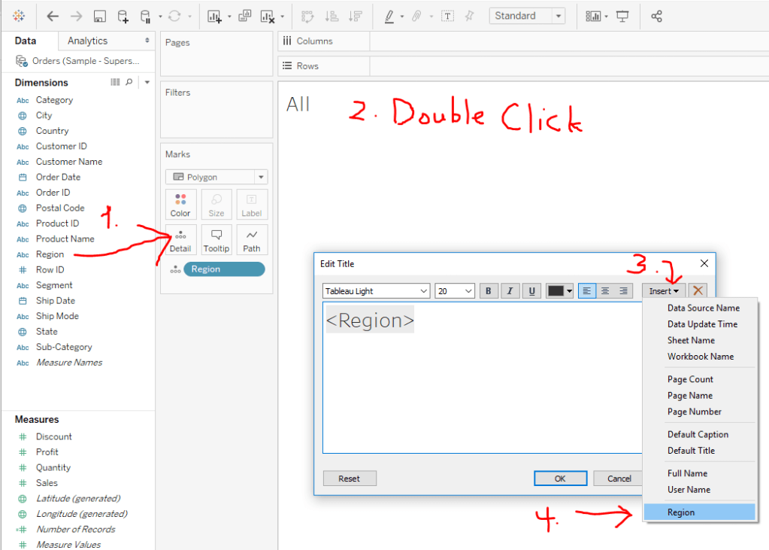Image resolution: width=769 pixels, height=550 pixels.
Task: Click the Detail marks card
Action: tap(180, 239)
